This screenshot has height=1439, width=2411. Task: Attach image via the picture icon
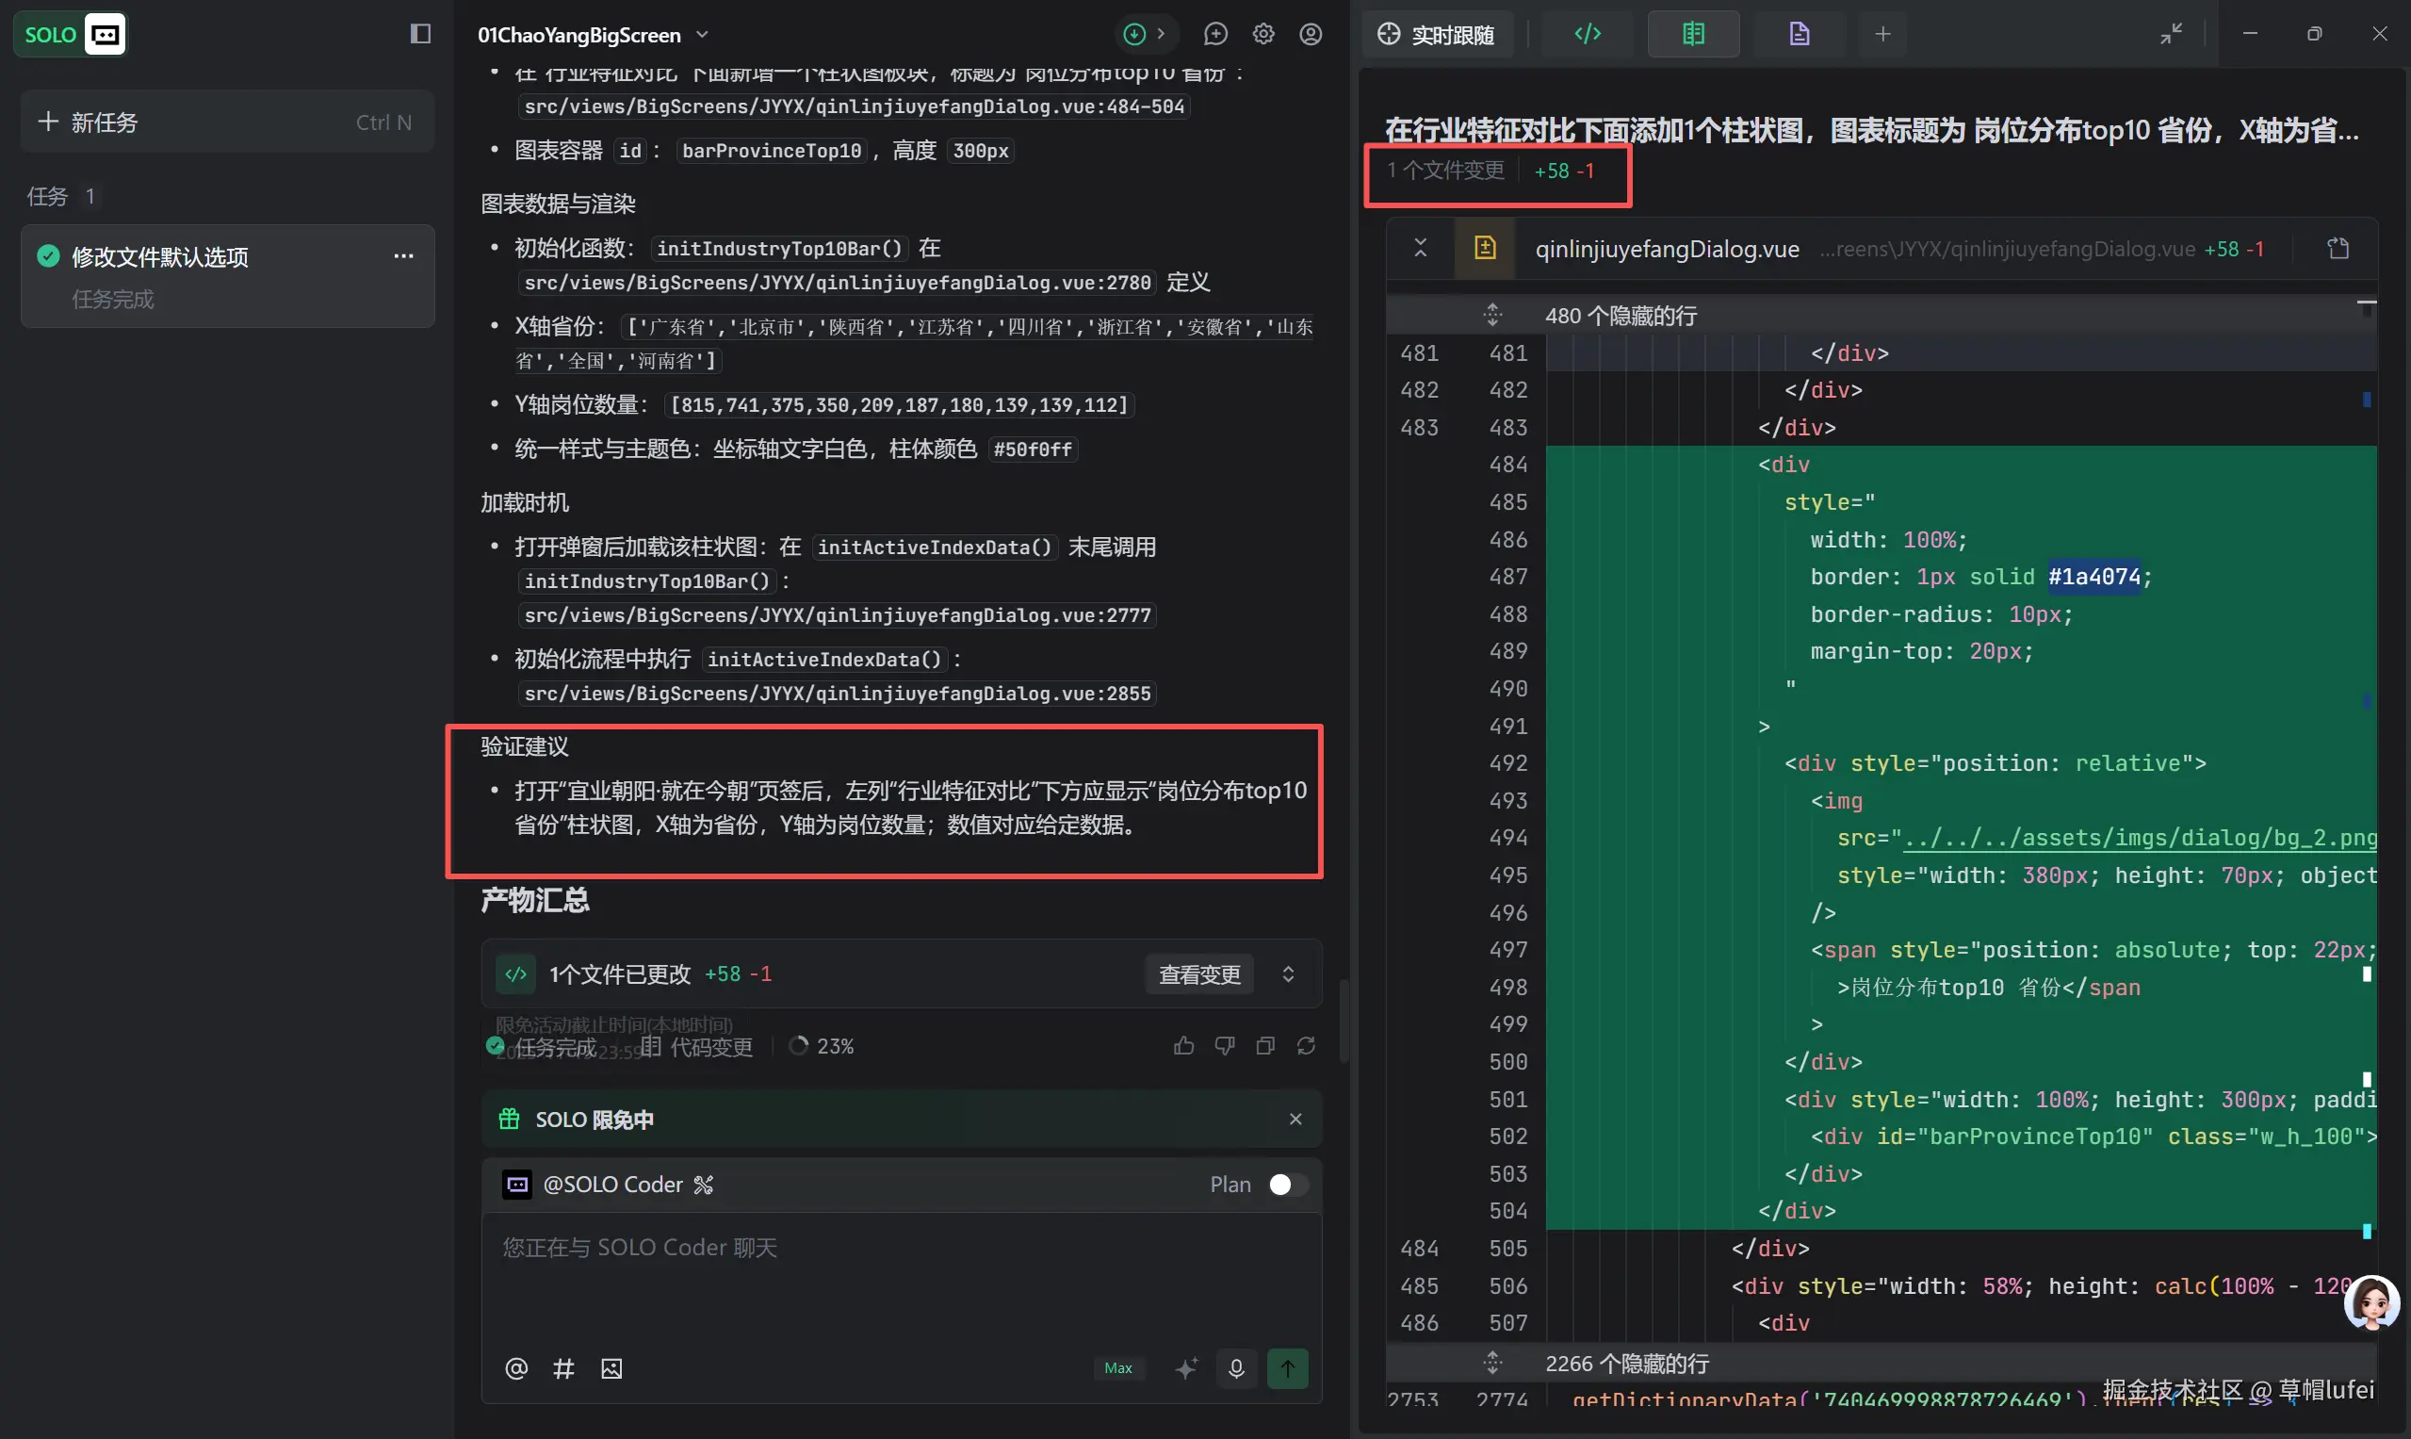pos(611,1368)
